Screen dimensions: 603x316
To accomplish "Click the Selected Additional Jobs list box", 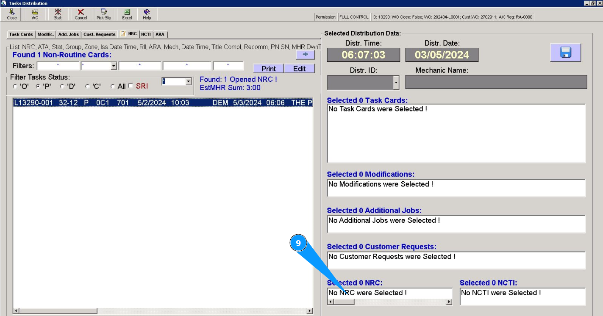I will (x=456, y=224).
